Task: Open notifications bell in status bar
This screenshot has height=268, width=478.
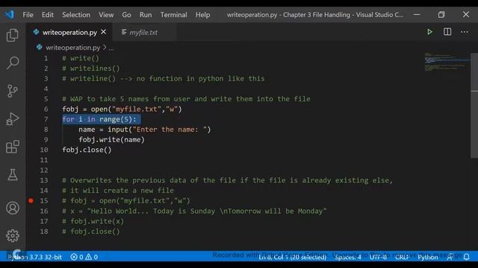Action: [466, 257]
